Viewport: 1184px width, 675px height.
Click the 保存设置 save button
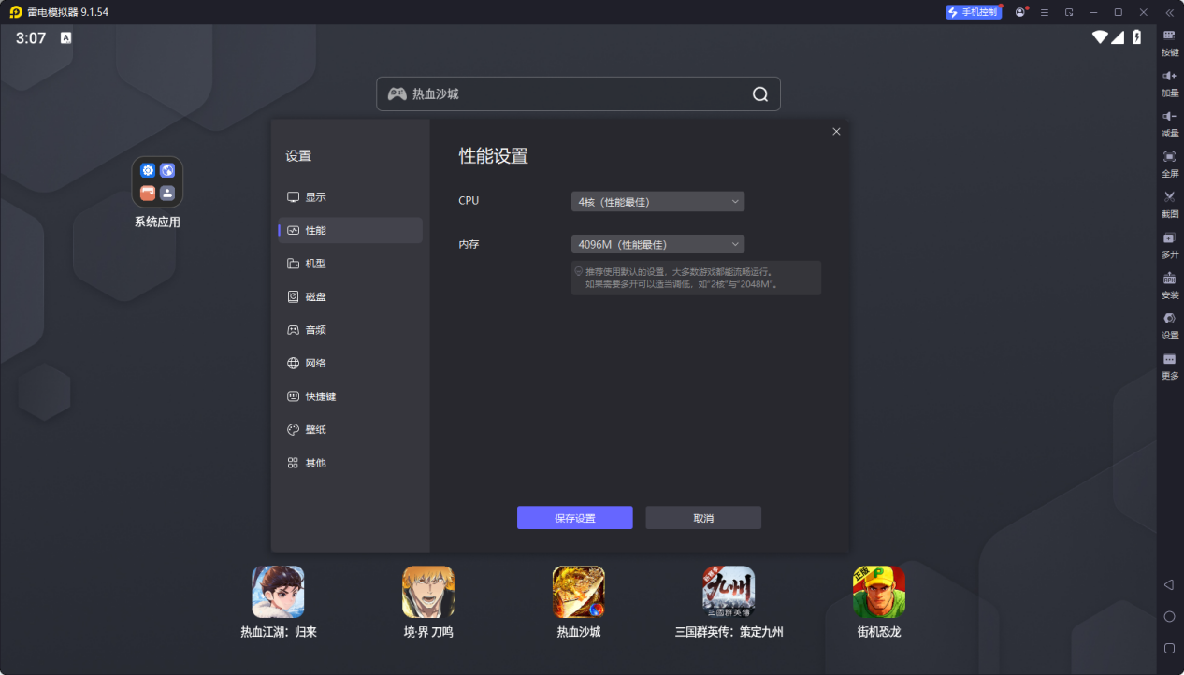[x=574, y=517]
